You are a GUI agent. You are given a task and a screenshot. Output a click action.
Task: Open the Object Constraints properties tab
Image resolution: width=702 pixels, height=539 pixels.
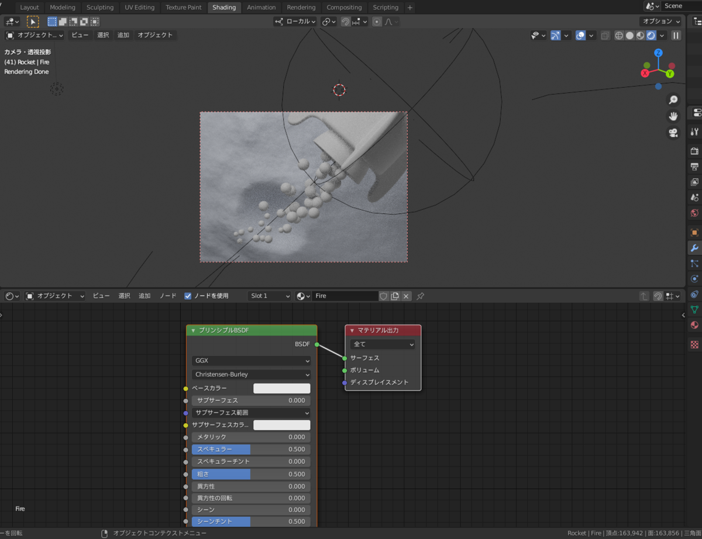coord(694,294)
